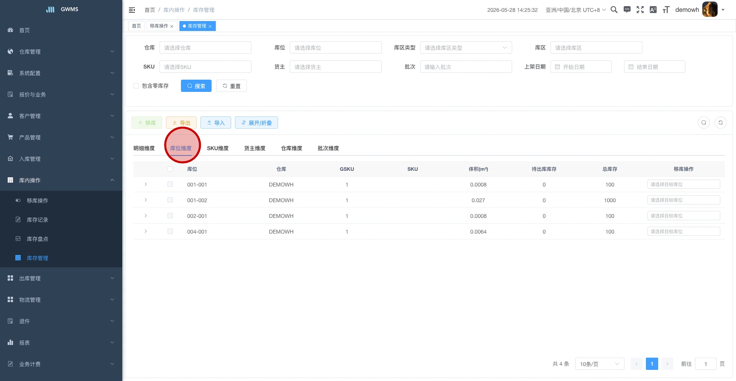The height and width of the screenshot is (381, 736).
Task: Enable the 包含零库存 checkbox
Action: click(x=136, y=86)
